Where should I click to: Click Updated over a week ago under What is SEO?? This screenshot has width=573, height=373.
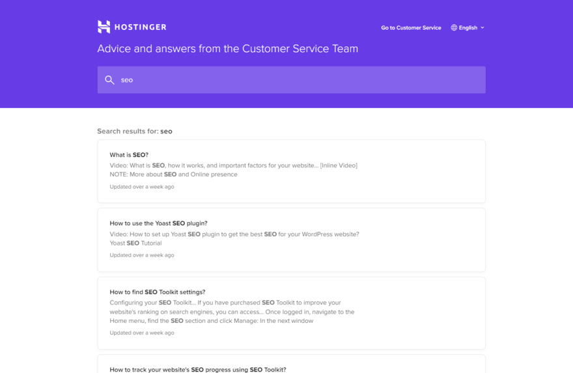tap(142, 187)
